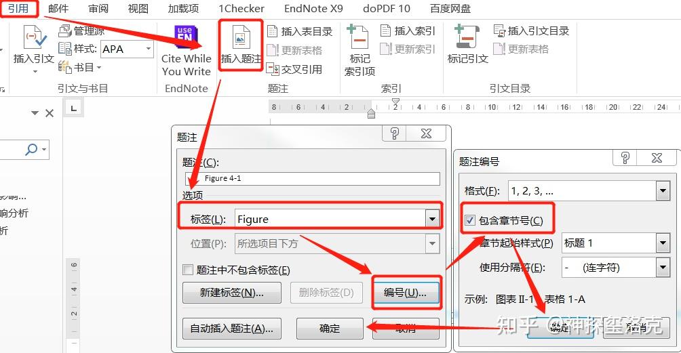681x353 pixels.
Task: Click 更新表格 in 题注 group
Action: (x=294, y=50)
